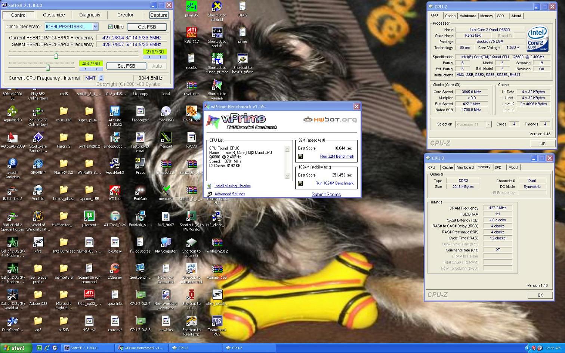Open the Xfire desktop icon
This screenshot has width=565, height=353.
tap(38, 244)
